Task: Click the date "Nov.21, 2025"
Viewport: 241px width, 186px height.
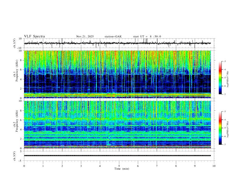Action: (85, 36)
